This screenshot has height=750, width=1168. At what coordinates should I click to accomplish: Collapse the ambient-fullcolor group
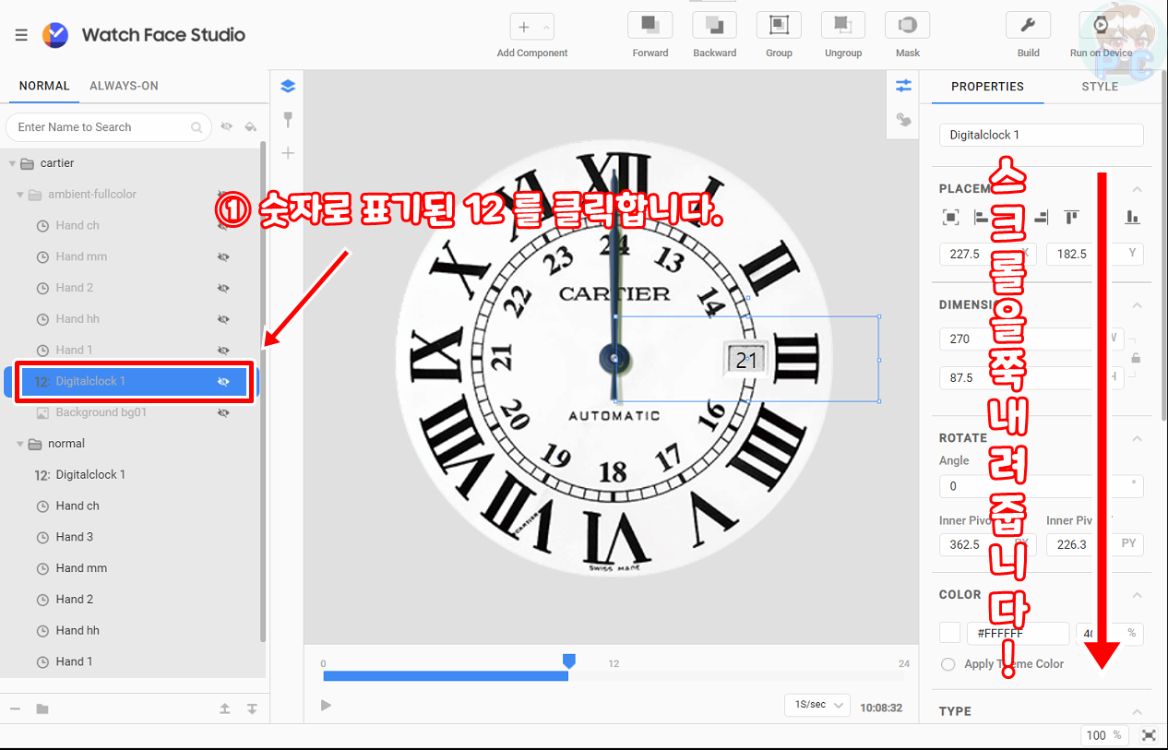click(20, 195)
